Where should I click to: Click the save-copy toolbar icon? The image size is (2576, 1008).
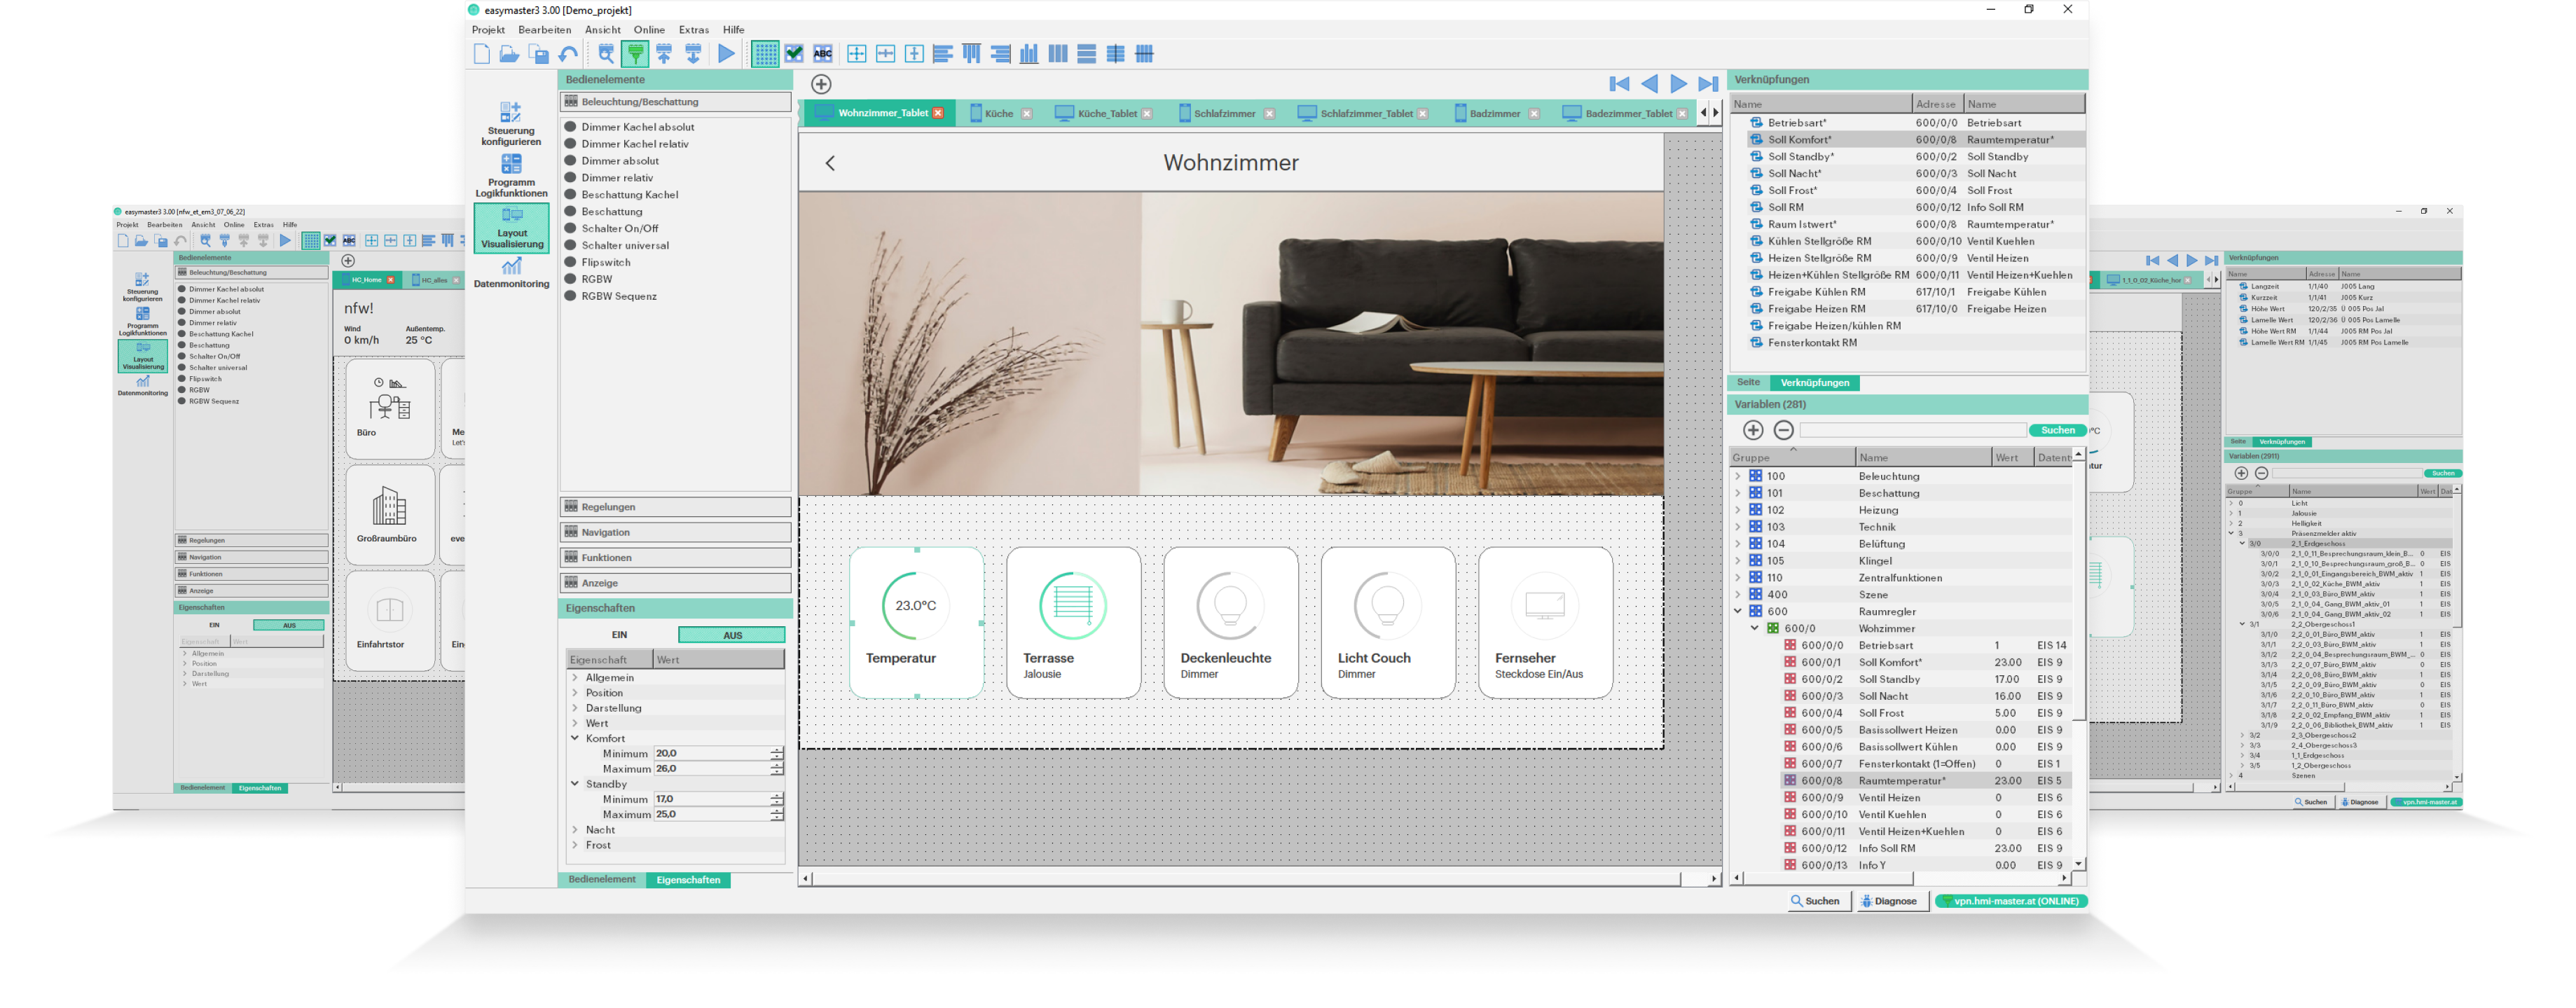coord(539,54)
